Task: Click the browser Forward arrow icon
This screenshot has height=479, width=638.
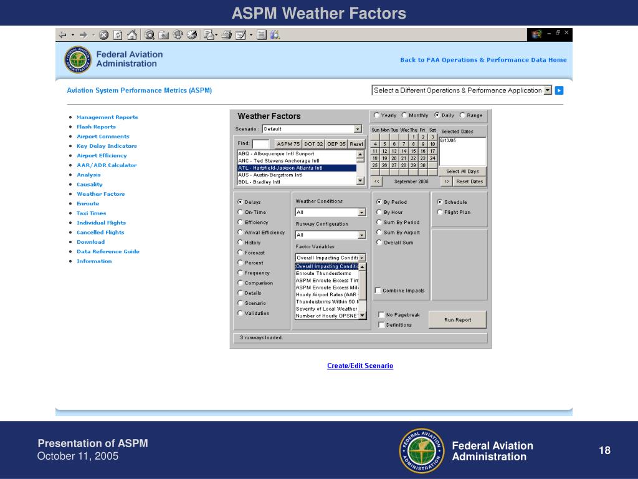Action: pyautogui.click(x=83, y=35)
